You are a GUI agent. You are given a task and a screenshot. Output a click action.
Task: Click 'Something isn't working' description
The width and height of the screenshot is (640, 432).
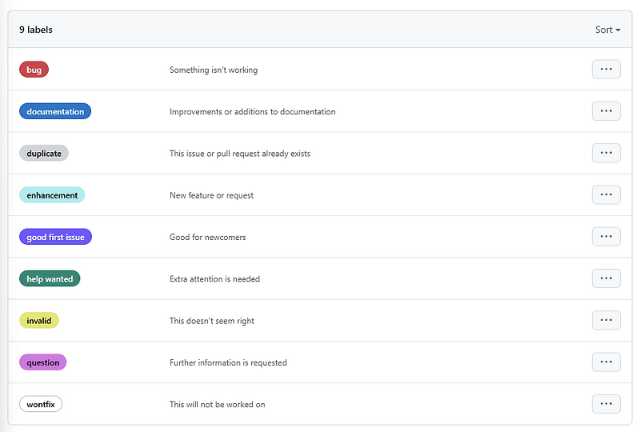click(214, 70)
